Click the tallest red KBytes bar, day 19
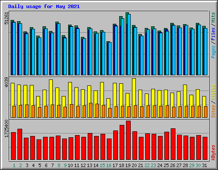Image resolution: width=218 pixels, height=170 pixels. click(x=128, y=140)
